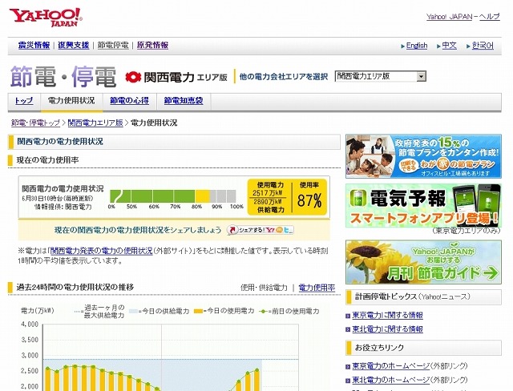Select the 使用・供給電力 chart view
The image size is (513, 391).
[x=264, y=288]
